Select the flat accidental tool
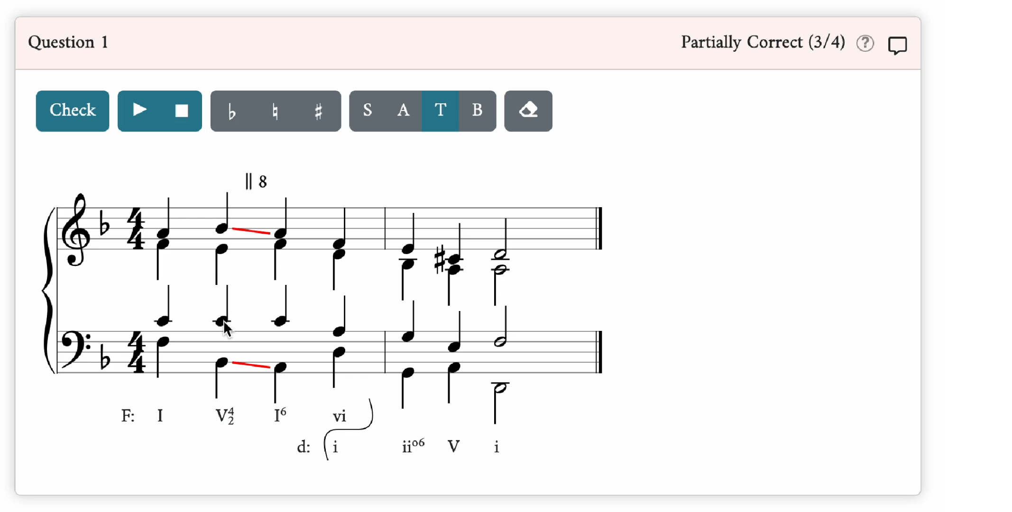This screenshot has width=1012, height=512. coord(232,111)
